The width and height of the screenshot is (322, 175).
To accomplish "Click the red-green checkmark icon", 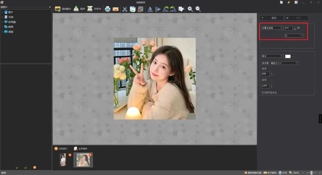I will coord(26,168).
